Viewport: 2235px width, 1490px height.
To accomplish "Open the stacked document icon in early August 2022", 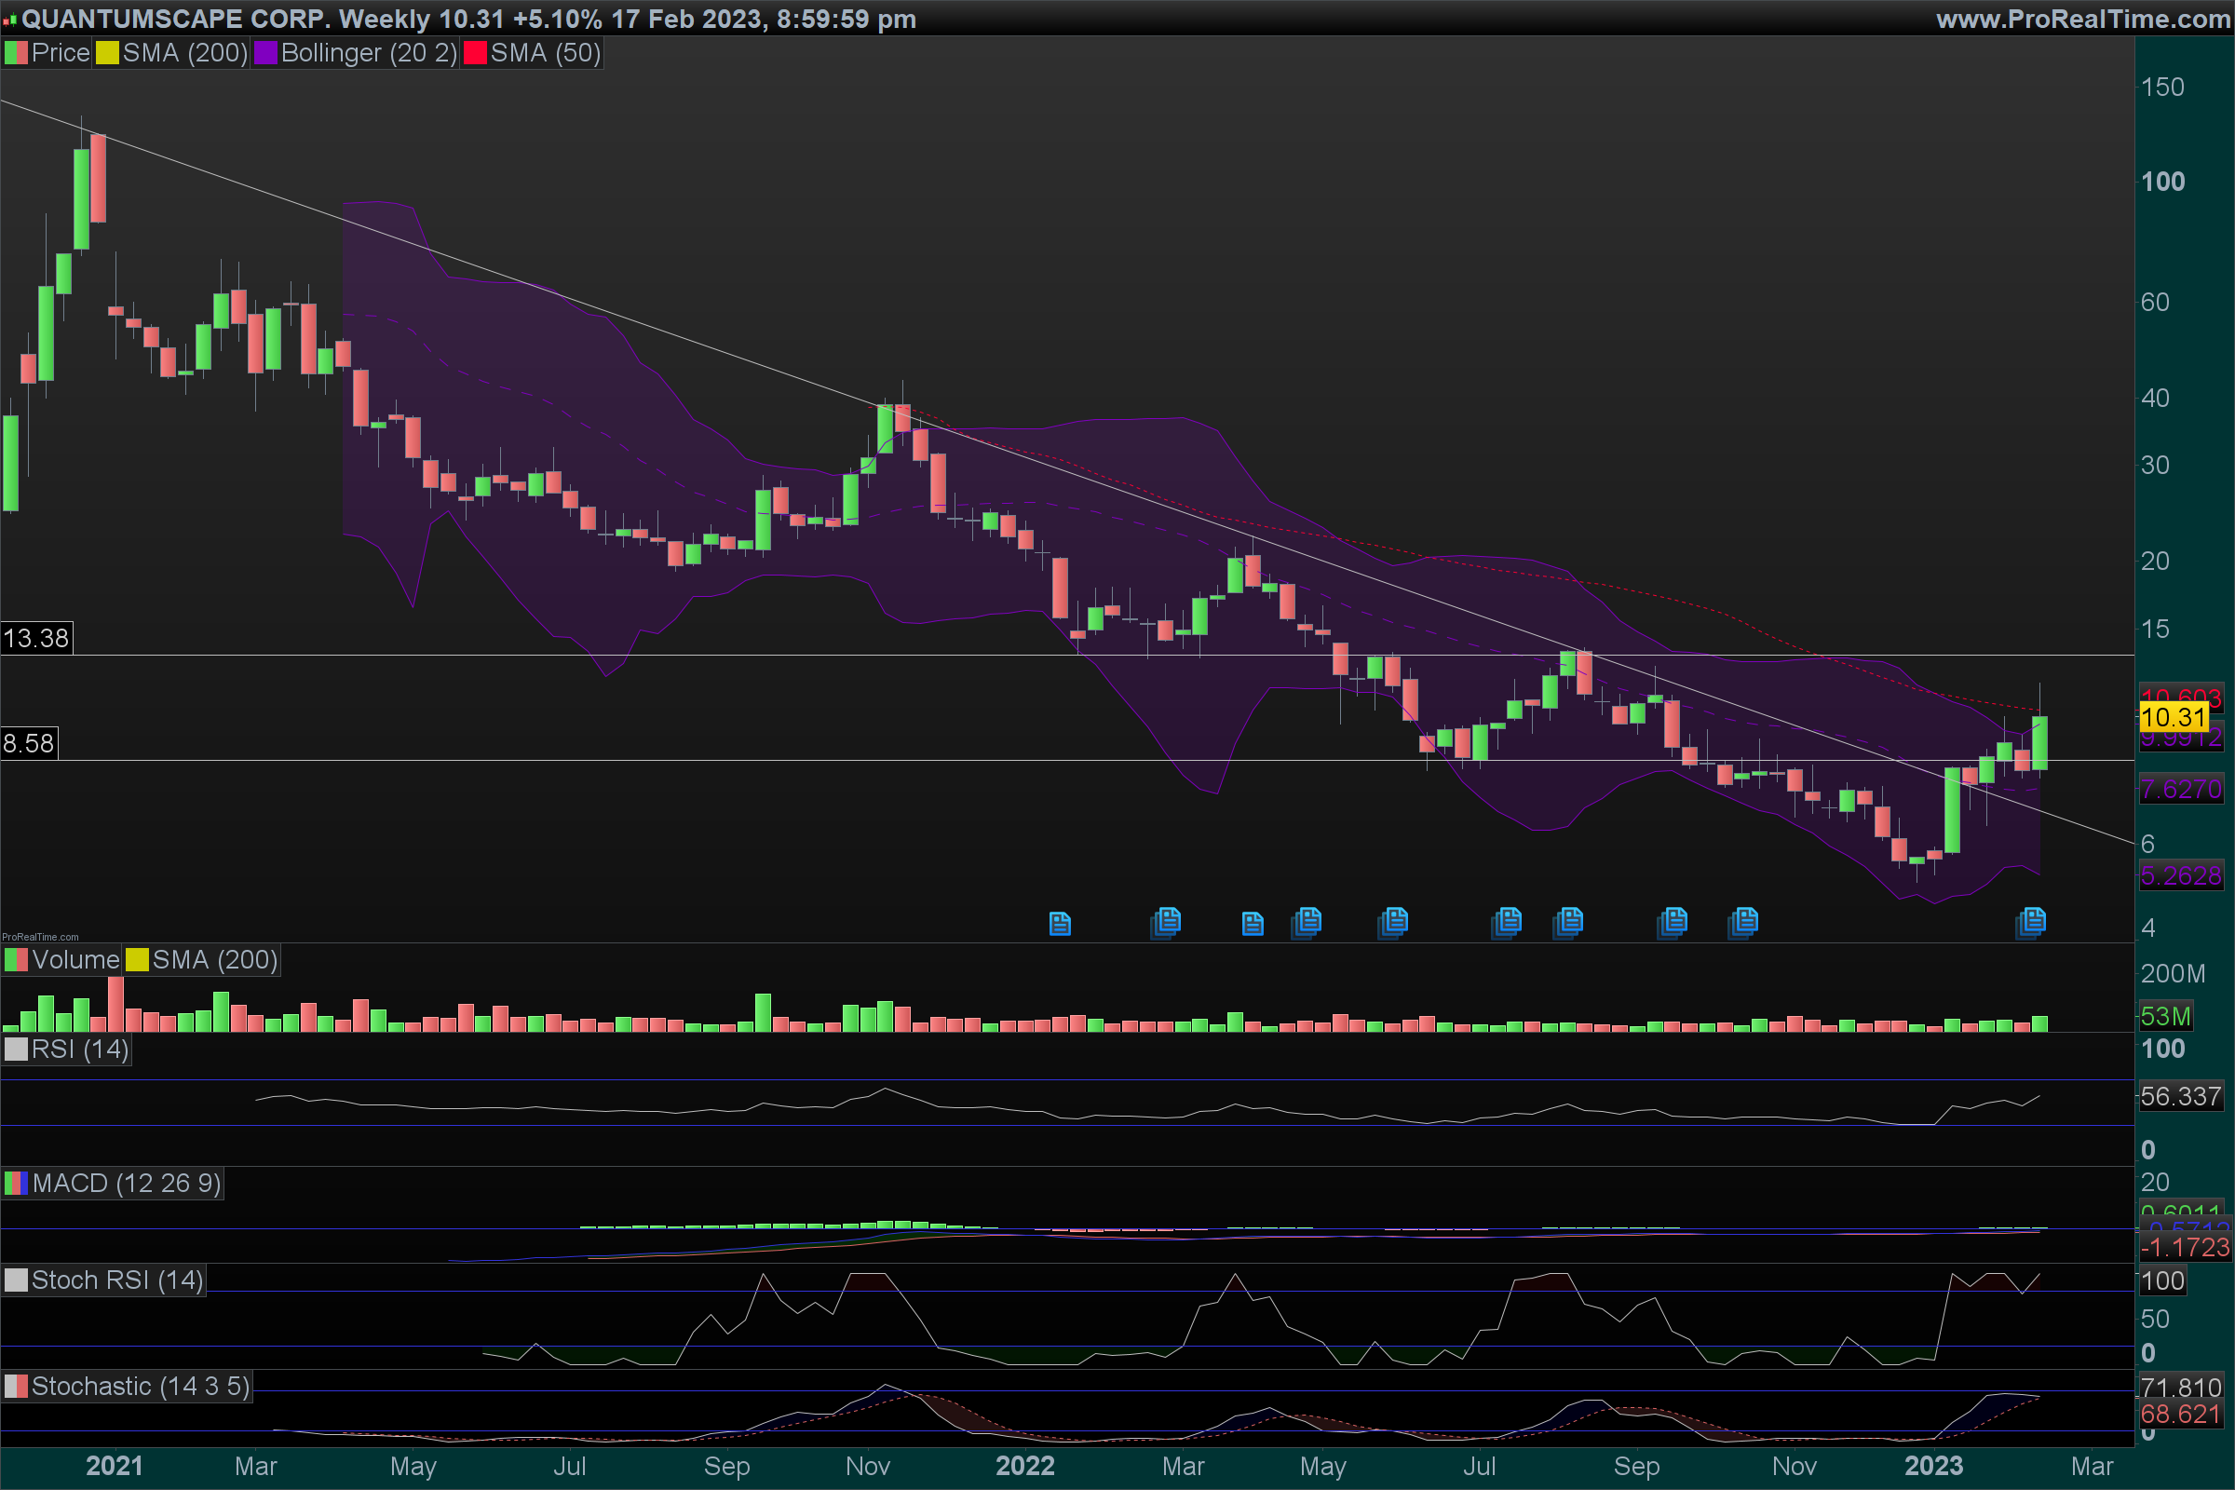I will (1569, 921).
